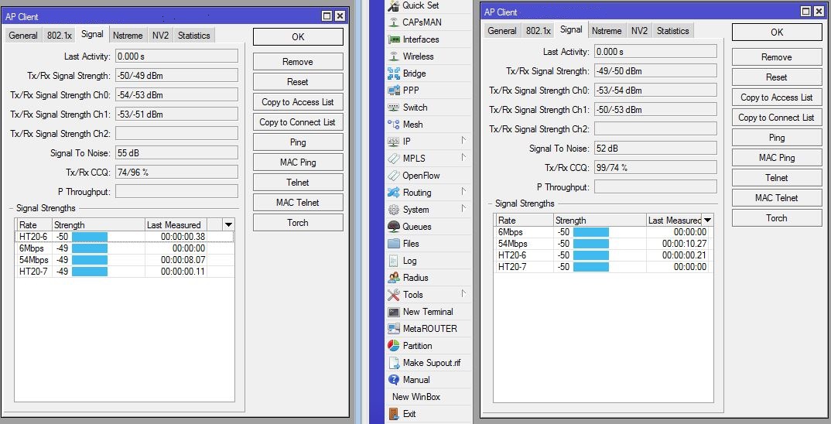Click the OpenFlow icon
The height and width of the screenshot is (424, 831).
[x=393, y=176]
